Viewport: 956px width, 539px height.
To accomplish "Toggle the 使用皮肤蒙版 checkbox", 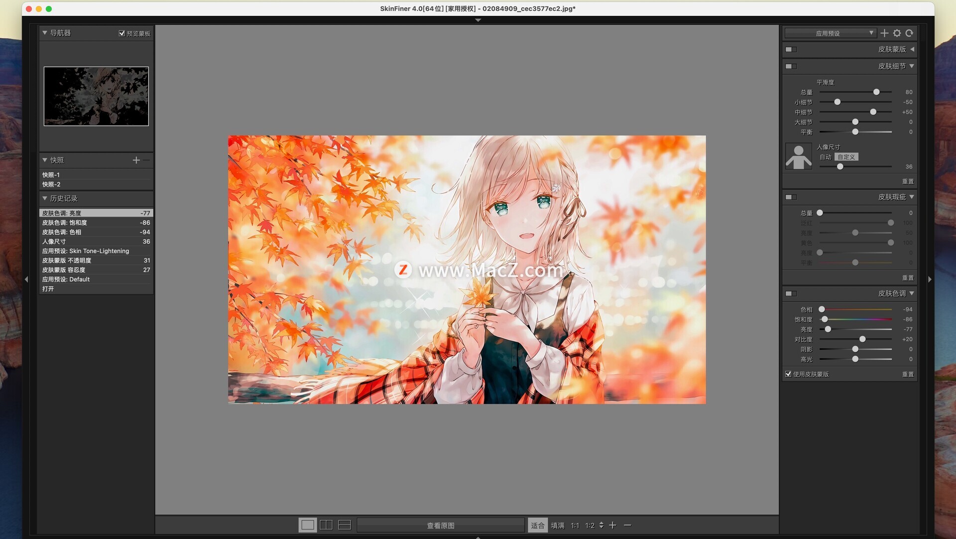I will tap(788, 374).
